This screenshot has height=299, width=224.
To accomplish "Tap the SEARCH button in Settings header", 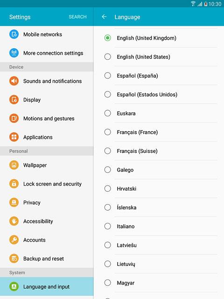I will 77,17.
